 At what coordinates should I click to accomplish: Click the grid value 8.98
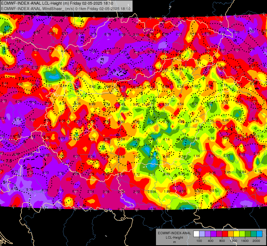31,154
